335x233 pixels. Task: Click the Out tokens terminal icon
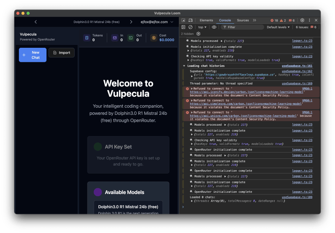pyautogui.click(x=131, y=38)
